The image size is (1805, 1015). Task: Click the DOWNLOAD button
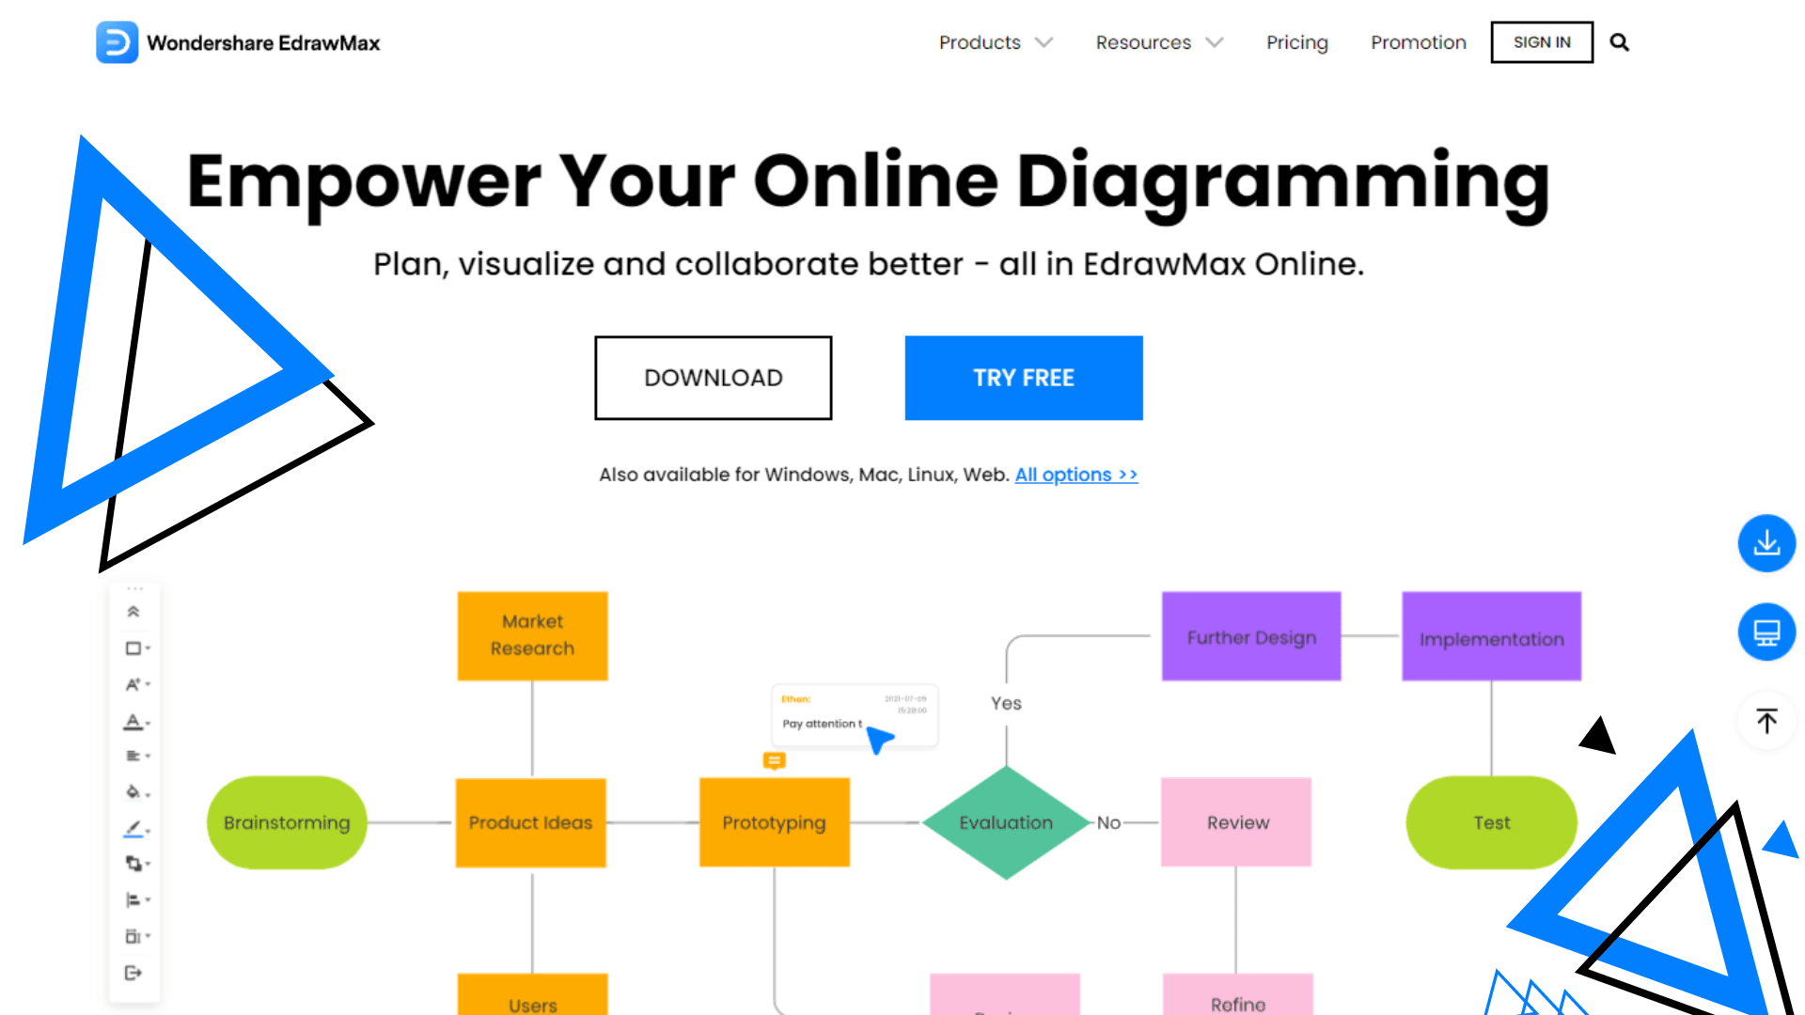coord(713,378)
